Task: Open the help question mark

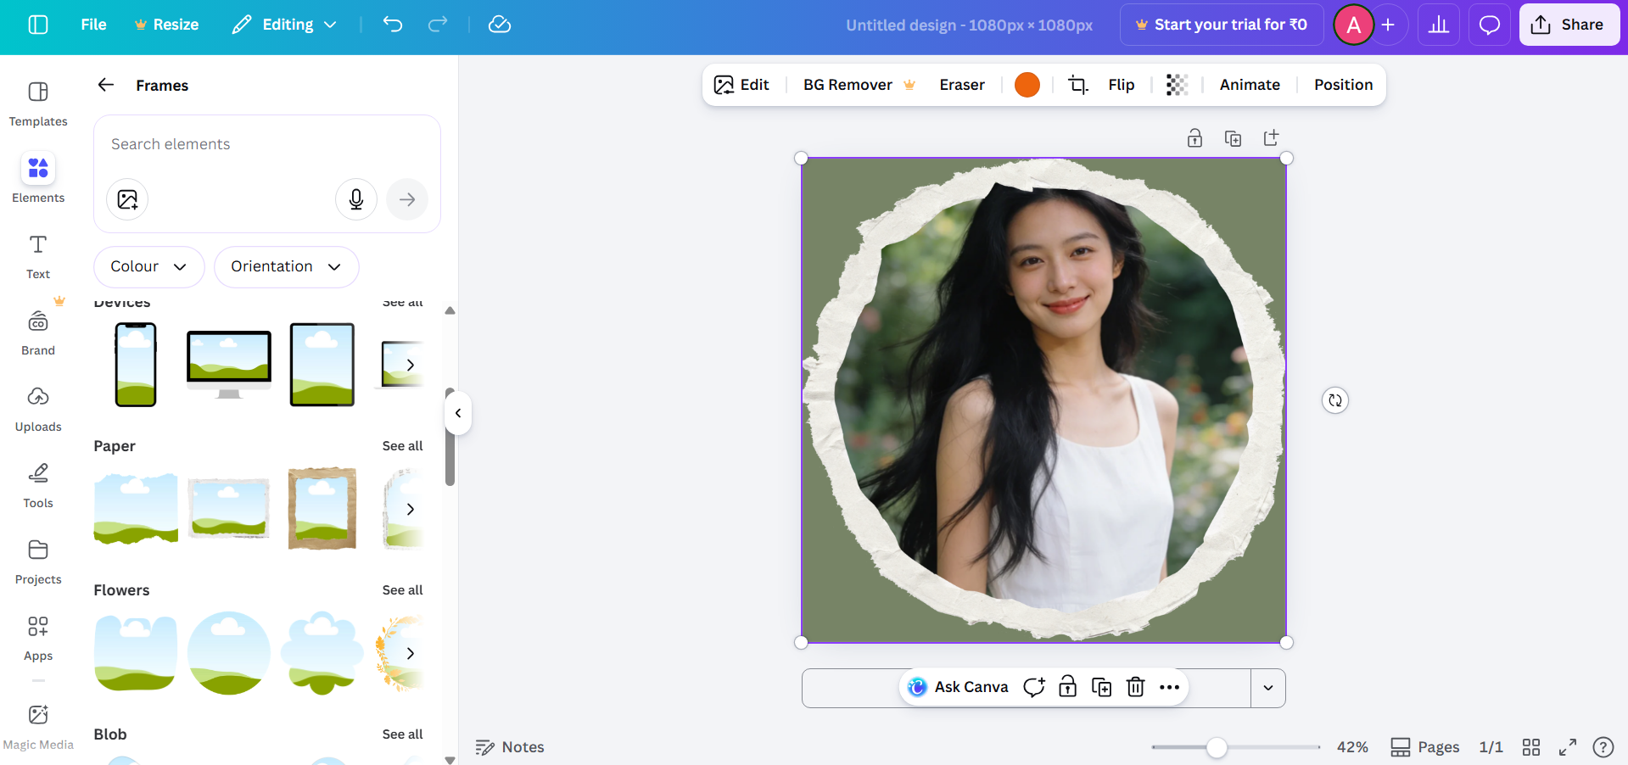Action: [1603, 747]
